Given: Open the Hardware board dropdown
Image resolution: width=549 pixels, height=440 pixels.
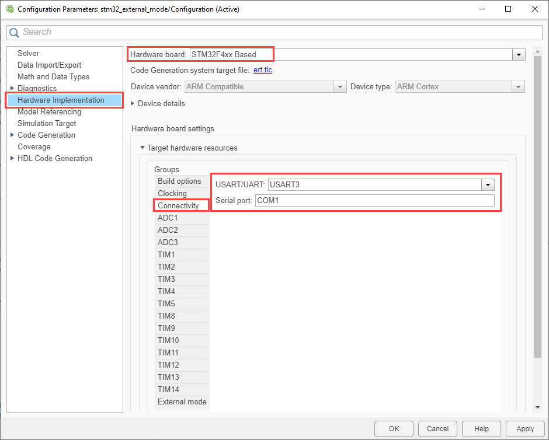Looking at the screenshot, I should (518, 54).
